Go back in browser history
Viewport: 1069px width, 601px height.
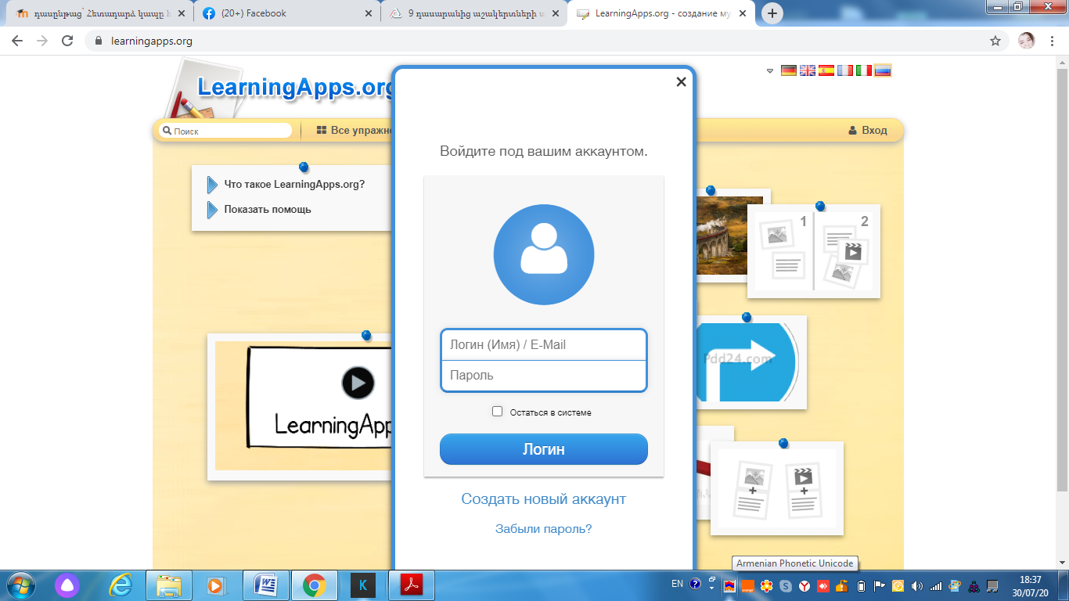(17, 41)
